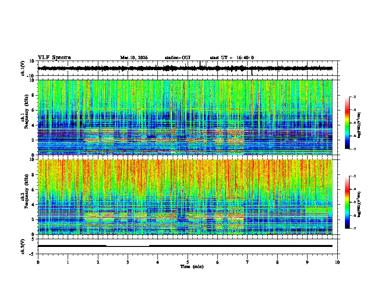The image size is (380, 294).
Task: Click the "ch.2 Frequency (kHz)" axis label
Action: pyautogui.click(x=25, y=191)
